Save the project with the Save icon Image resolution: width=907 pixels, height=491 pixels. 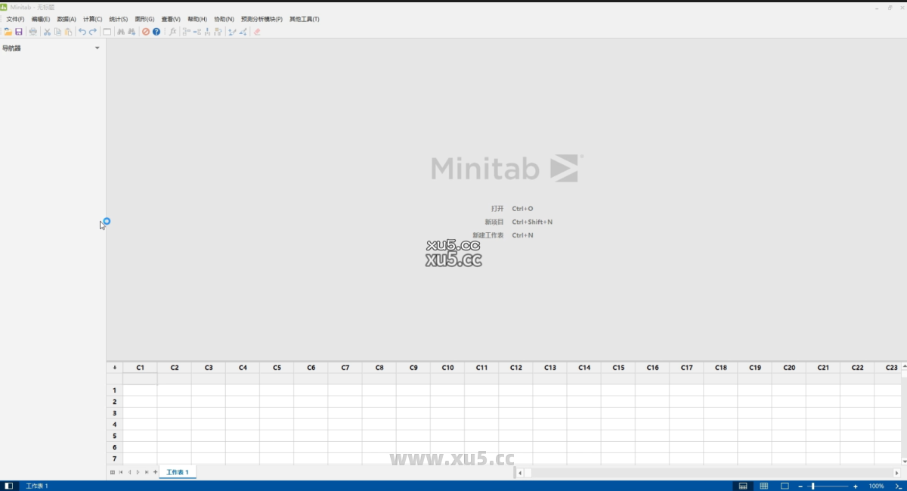[x=20, y=31]
